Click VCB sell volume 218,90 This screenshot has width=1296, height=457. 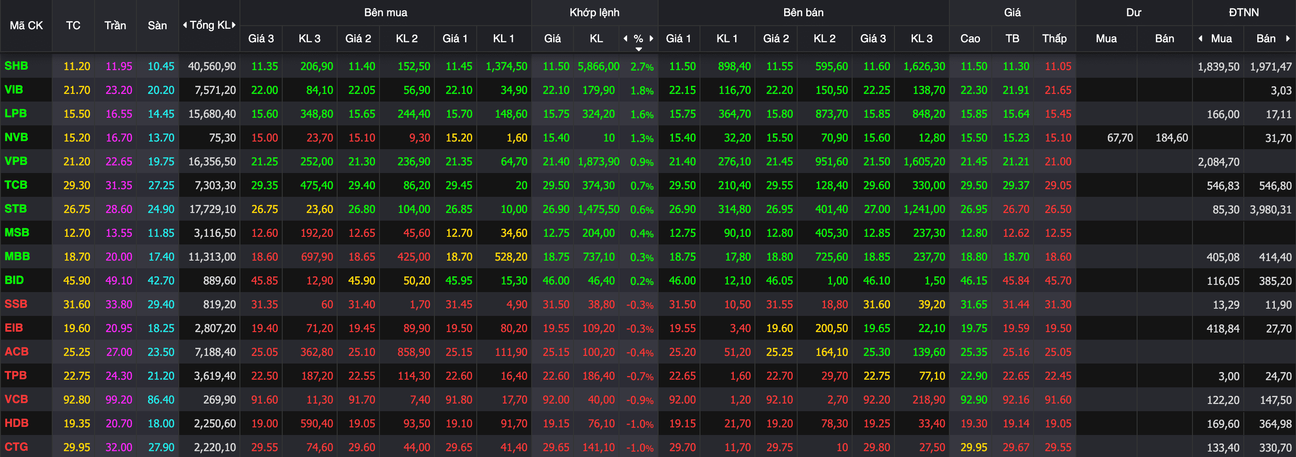[x=929, y=400]
